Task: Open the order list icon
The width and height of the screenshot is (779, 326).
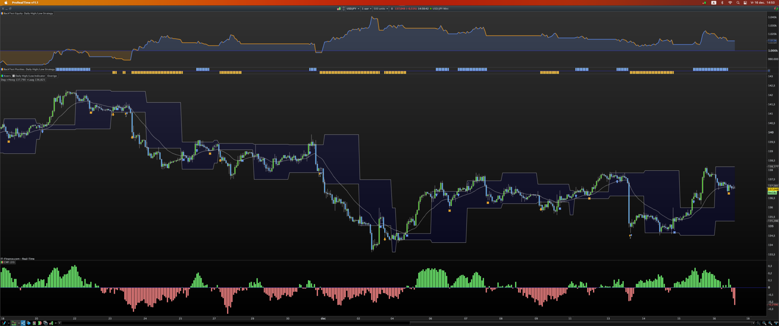Action: [x=34, y=323]
